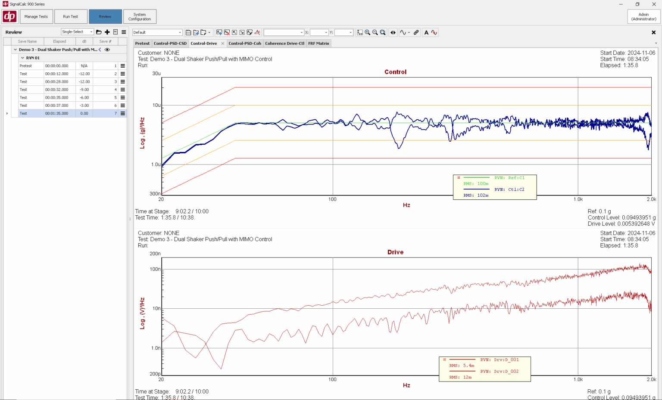Click the plus icon in Review panel
The width and height of the screenshot is (662, 400).
pos(107,32)
